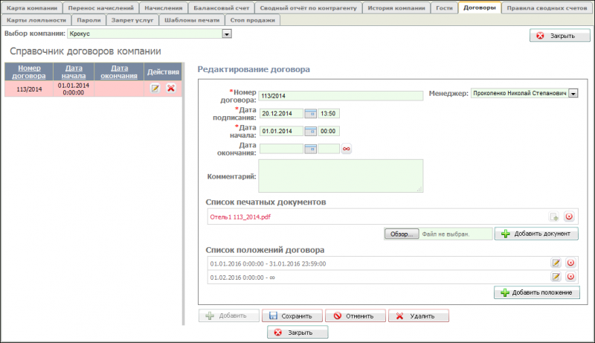Sort the table by Номер договора
The width and height of the screenshot is (595, 343).
[28, 71]
